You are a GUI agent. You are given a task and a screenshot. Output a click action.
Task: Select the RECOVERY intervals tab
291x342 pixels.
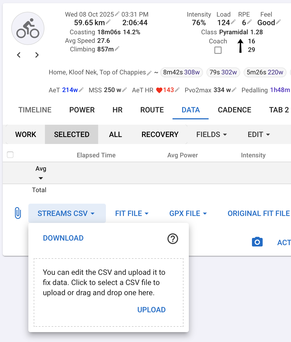click(160, 134)
